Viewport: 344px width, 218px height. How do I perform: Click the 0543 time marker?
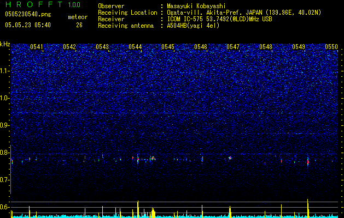(x=102, y=46)
